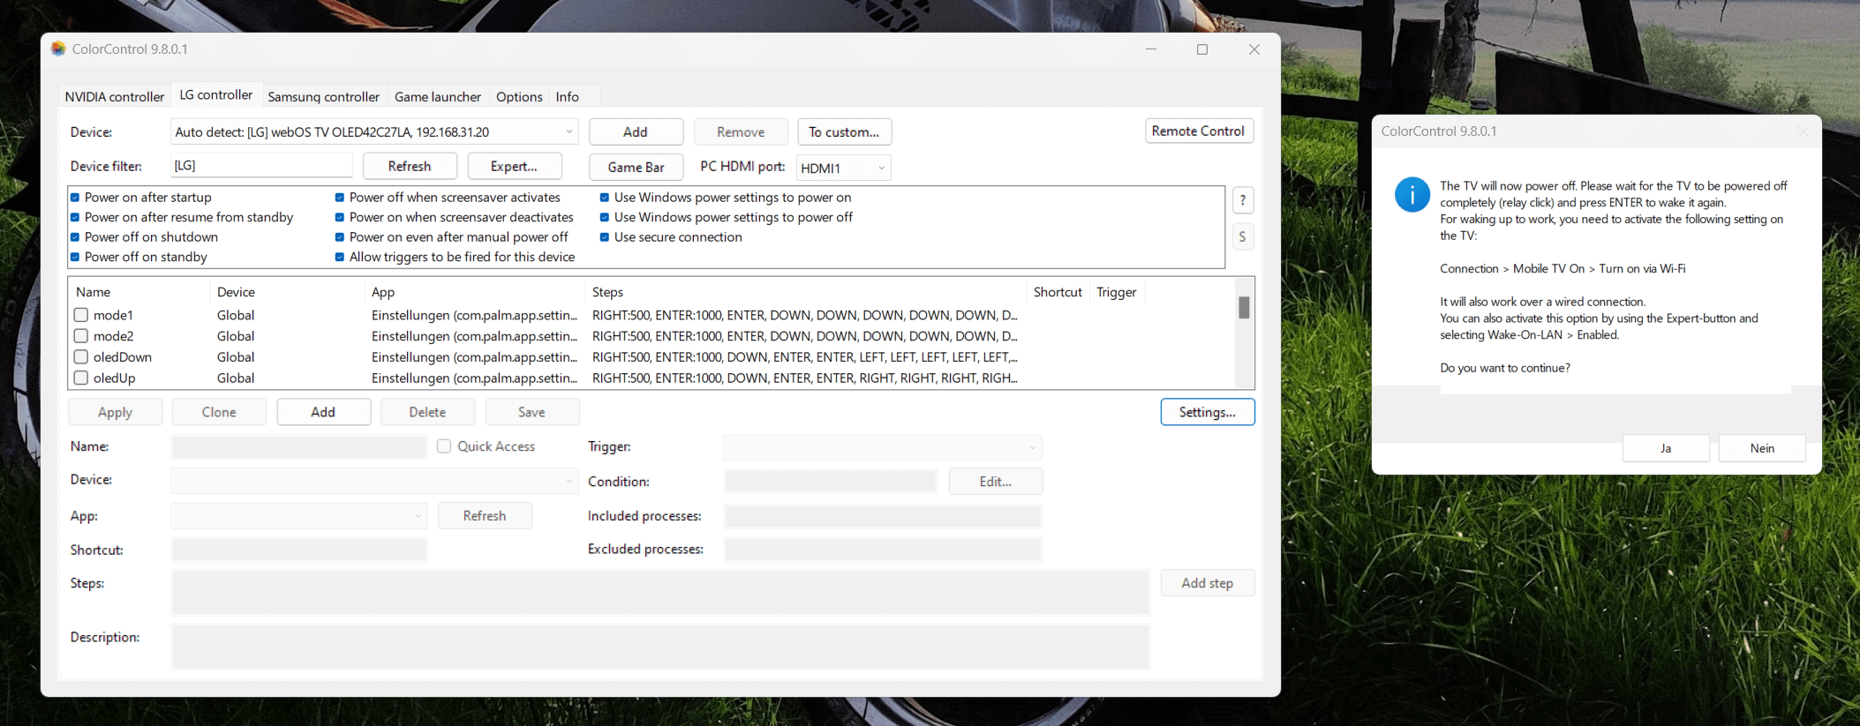Close the ColorControl power off dialog

(1804, 131)
